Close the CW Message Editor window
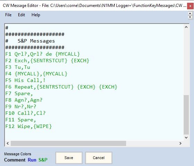 [x=190, y=6]
